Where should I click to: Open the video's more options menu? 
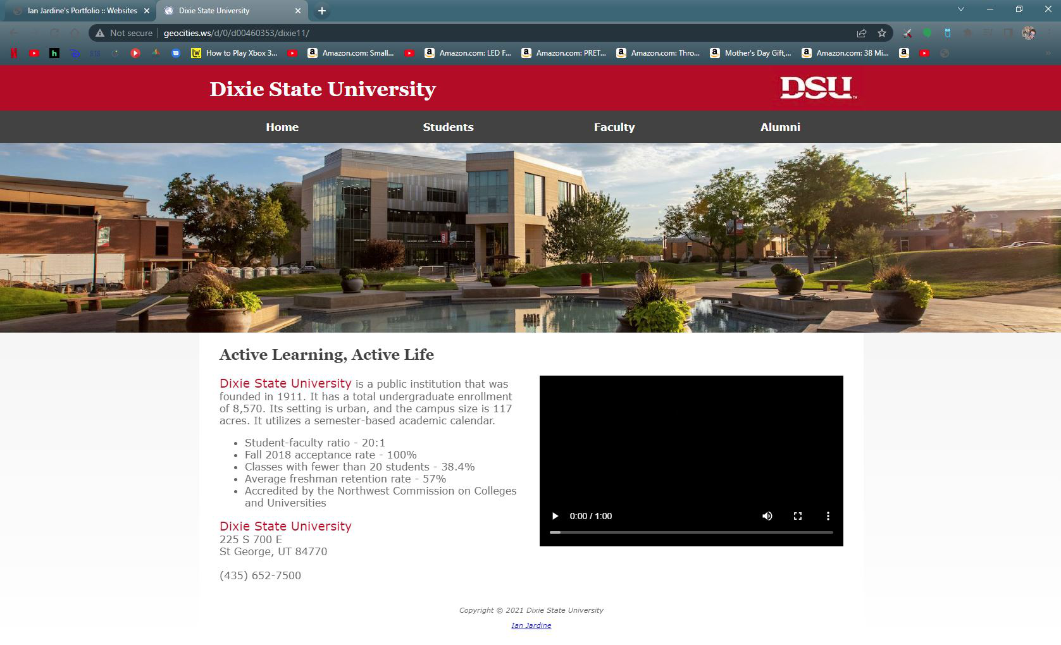(828, 516)
